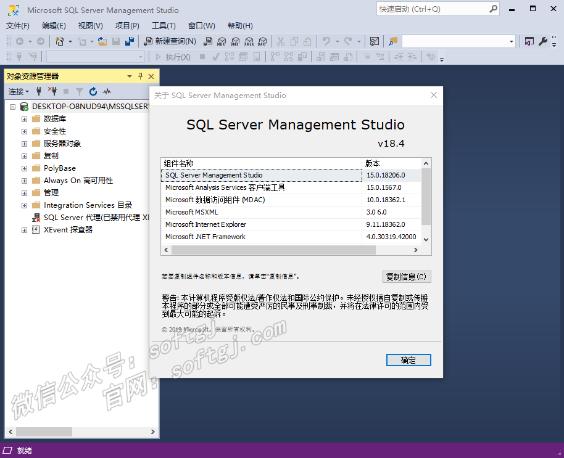The height and width of the screenshot is (458, 564).
Task: Expand the 服务器对象 folder
Action: [x=24, y=144]
